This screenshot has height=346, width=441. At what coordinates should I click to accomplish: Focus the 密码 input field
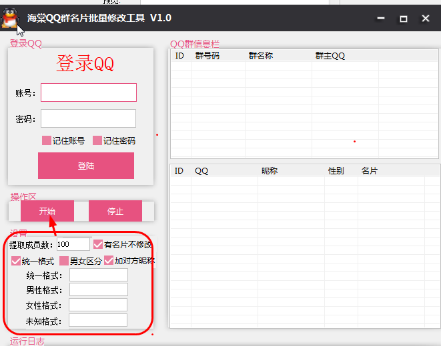[x=88, y=118]
